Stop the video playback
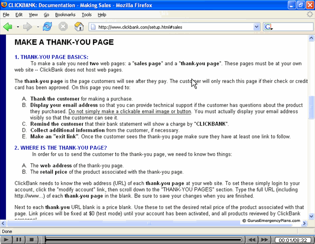Screen dimensions: 315x244 click(31, 240)
